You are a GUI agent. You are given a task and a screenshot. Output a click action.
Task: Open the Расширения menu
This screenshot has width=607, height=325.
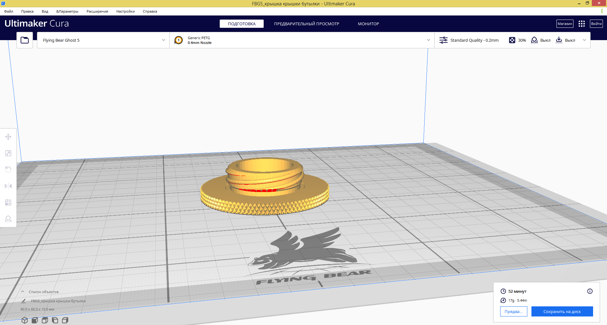click(x=97, y=11)
